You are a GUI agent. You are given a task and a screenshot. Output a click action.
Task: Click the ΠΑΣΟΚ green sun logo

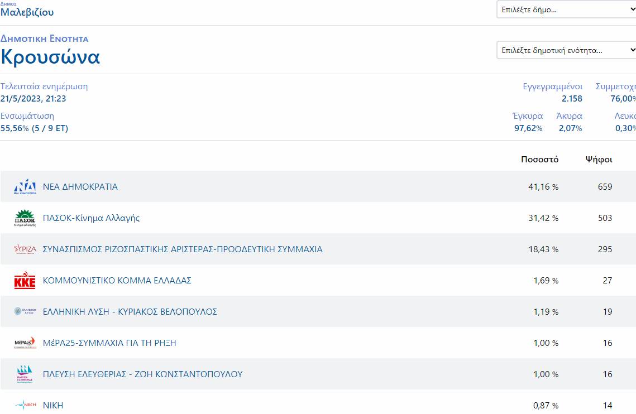click(25, 218)
